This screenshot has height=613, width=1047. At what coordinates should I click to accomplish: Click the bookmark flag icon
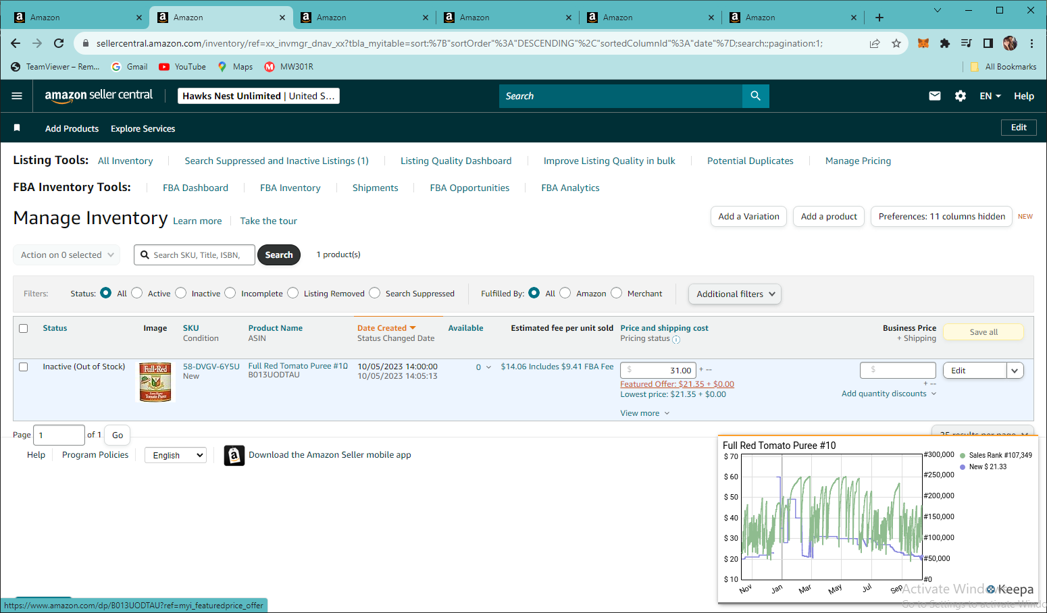[x=17, y=128]
